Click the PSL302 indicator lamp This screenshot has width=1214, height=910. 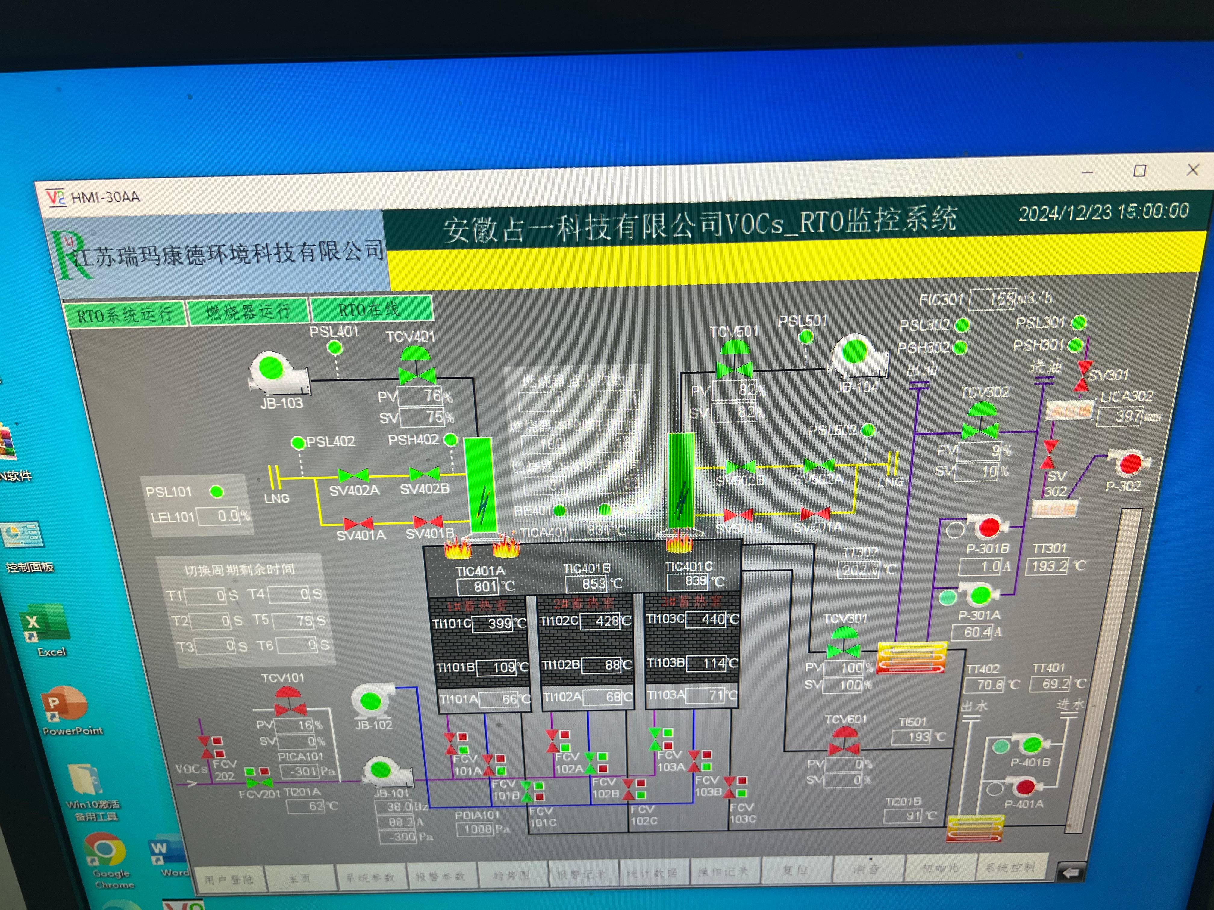962,325
